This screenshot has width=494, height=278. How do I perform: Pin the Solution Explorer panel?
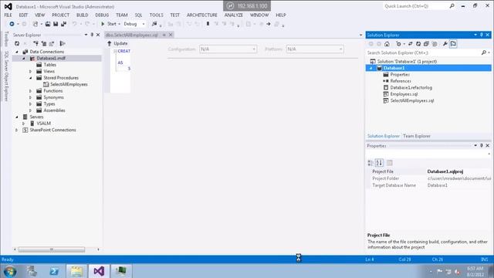[x=482, y=35]
